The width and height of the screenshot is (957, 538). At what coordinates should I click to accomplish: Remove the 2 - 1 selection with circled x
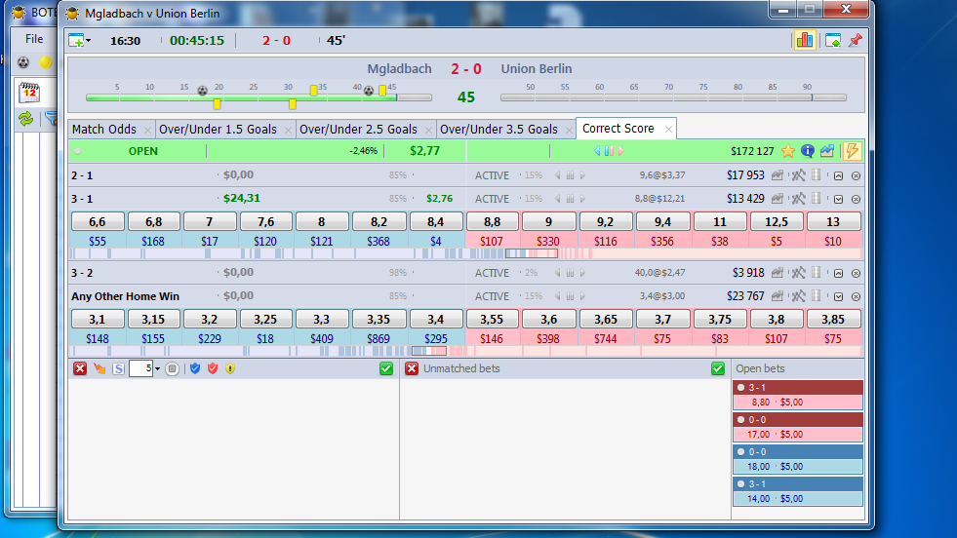tap(856, 175)
